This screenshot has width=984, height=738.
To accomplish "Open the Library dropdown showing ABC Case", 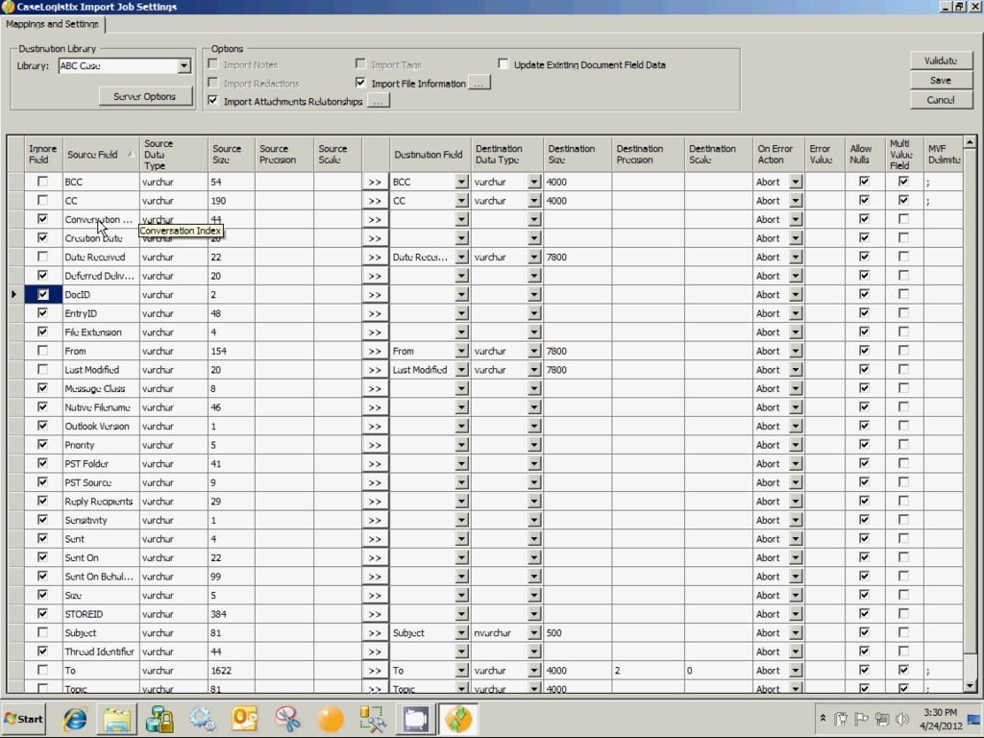I will coord(184,66).
